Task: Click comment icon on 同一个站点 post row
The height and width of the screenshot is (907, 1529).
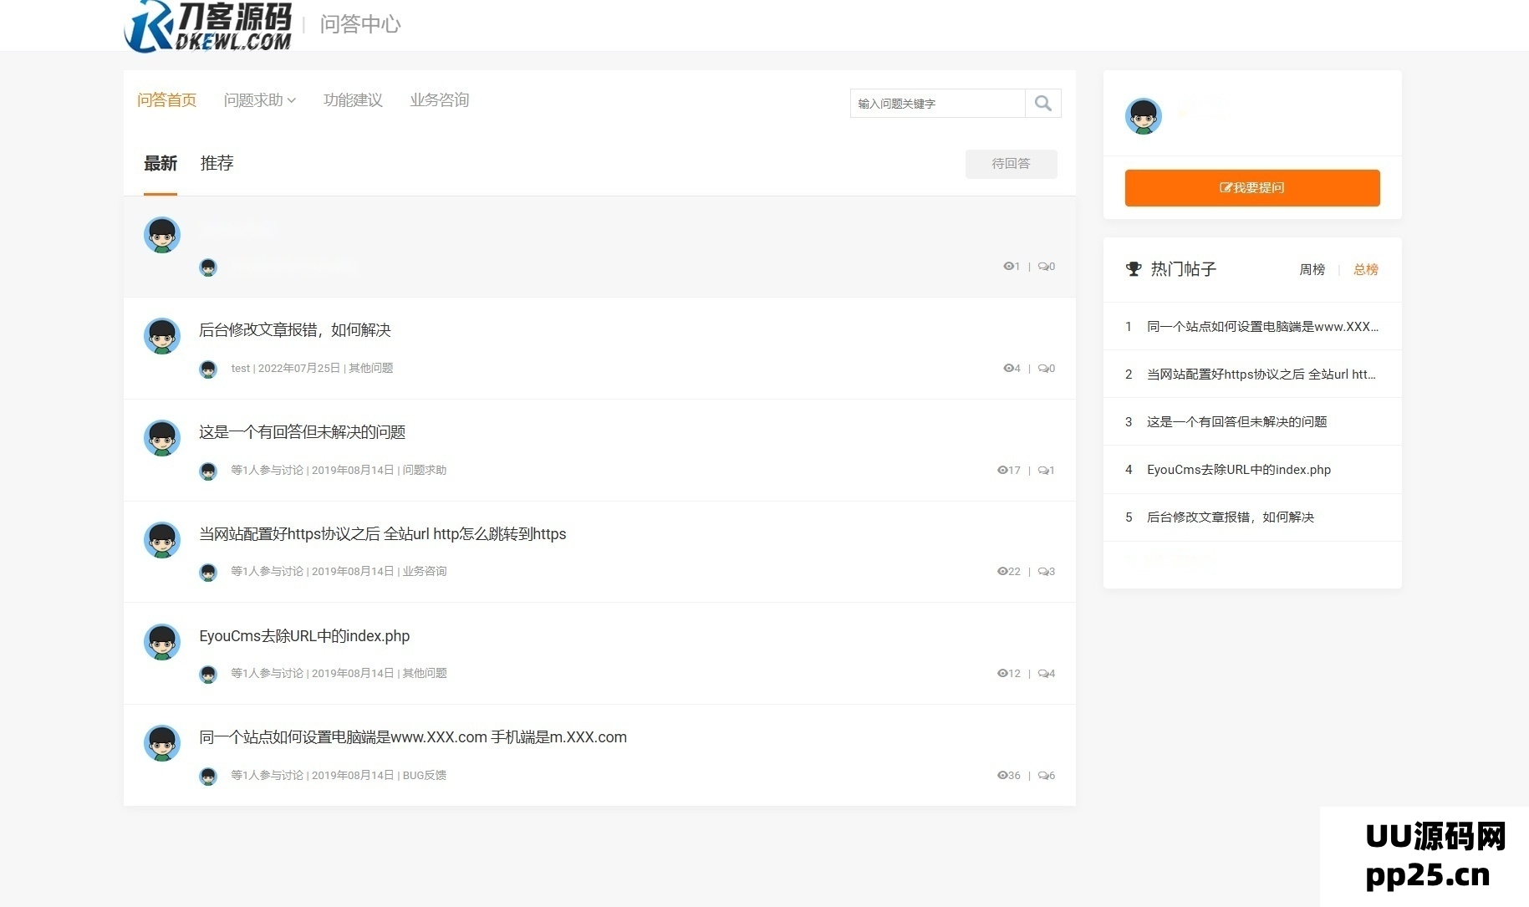Action: point(1043,776)
